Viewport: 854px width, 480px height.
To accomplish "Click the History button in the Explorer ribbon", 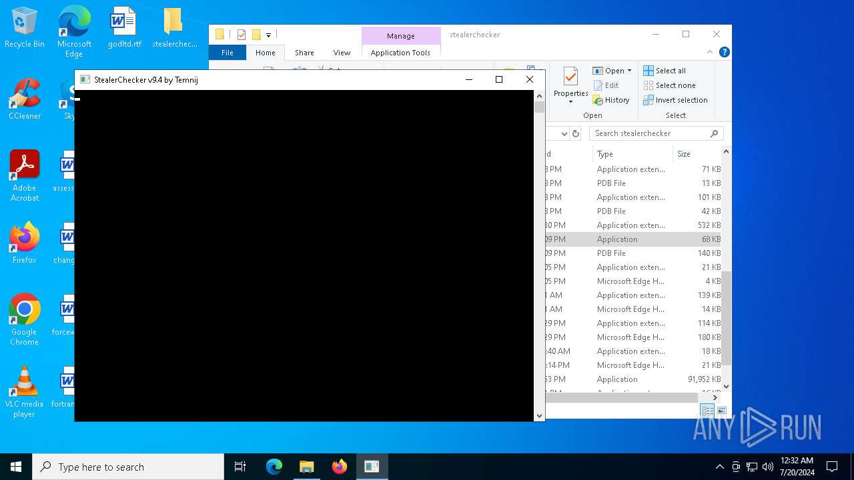I will [x=610, y=100].
